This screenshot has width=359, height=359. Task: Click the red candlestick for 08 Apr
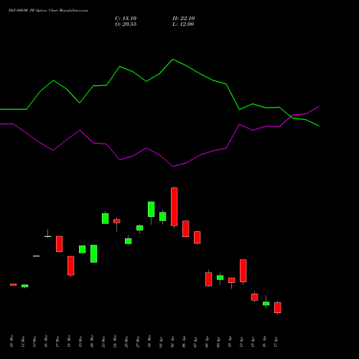pos(209,279)
